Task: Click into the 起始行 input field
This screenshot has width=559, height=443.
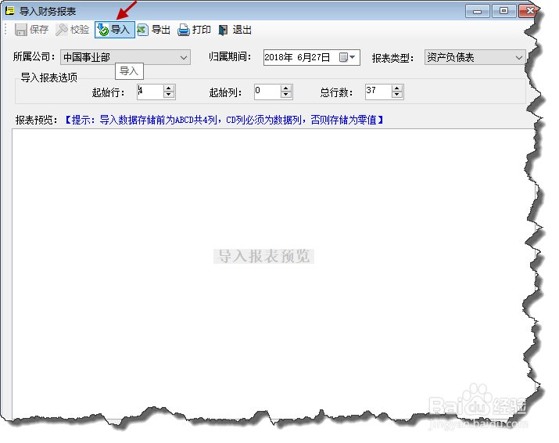Action: point(150,92)
